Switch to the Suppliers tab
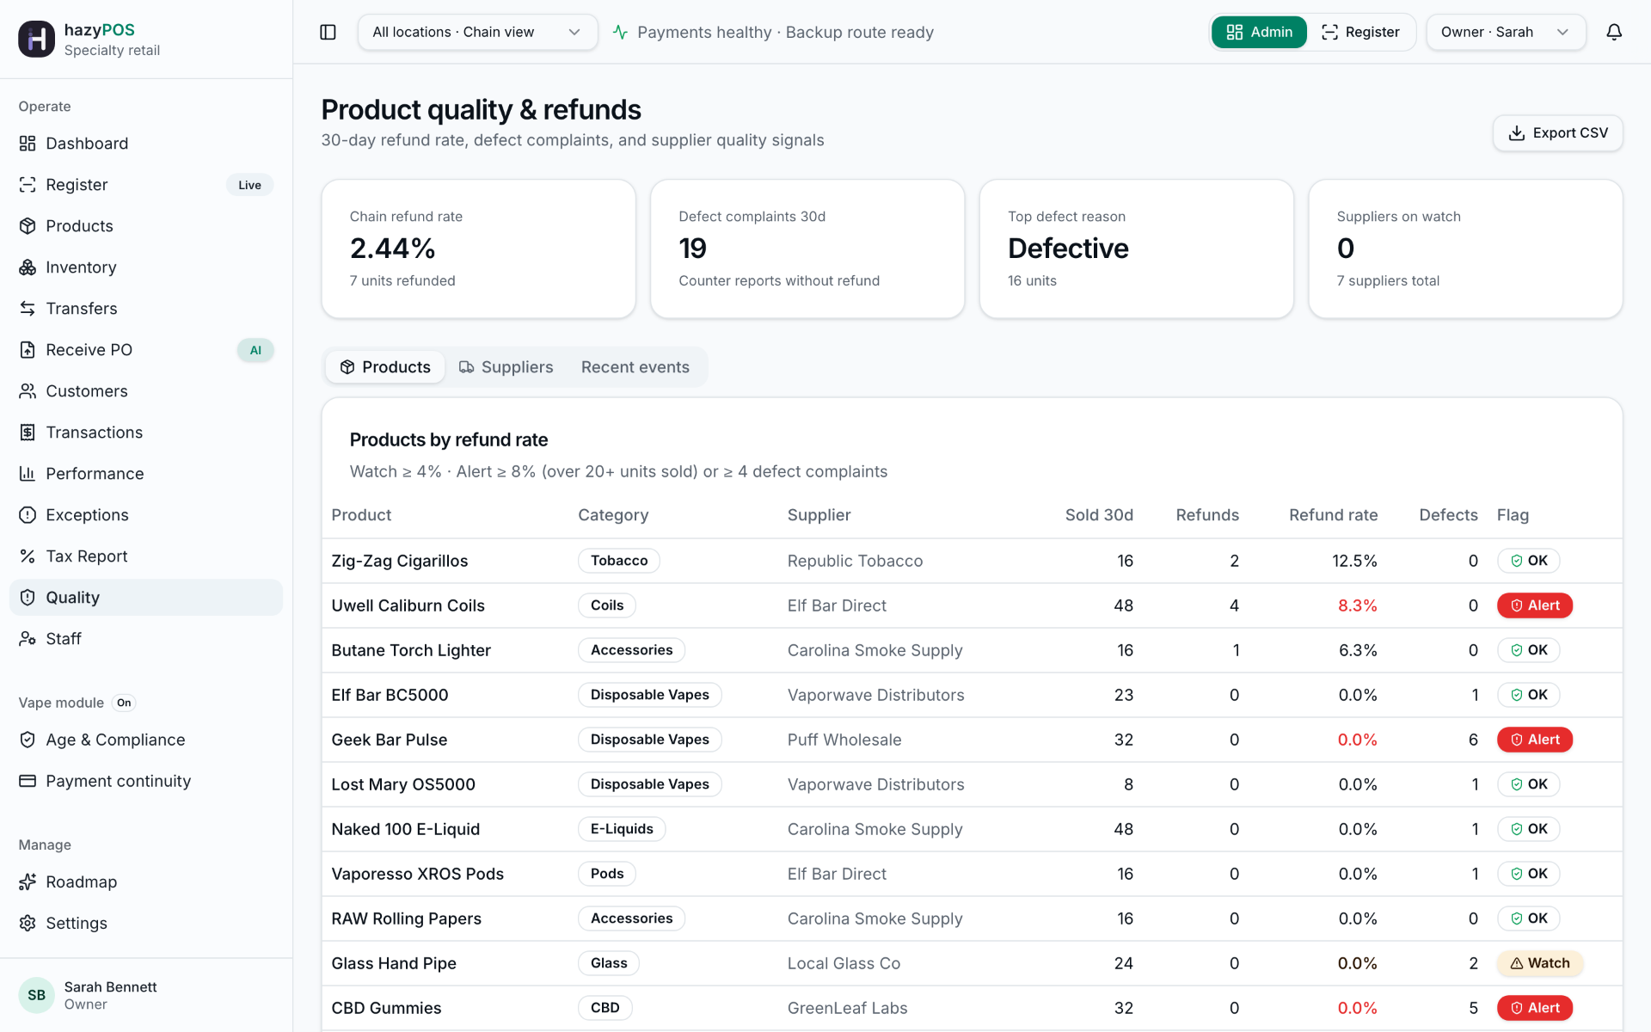This screenshot has height=1032, width=1651. [506, 367]
